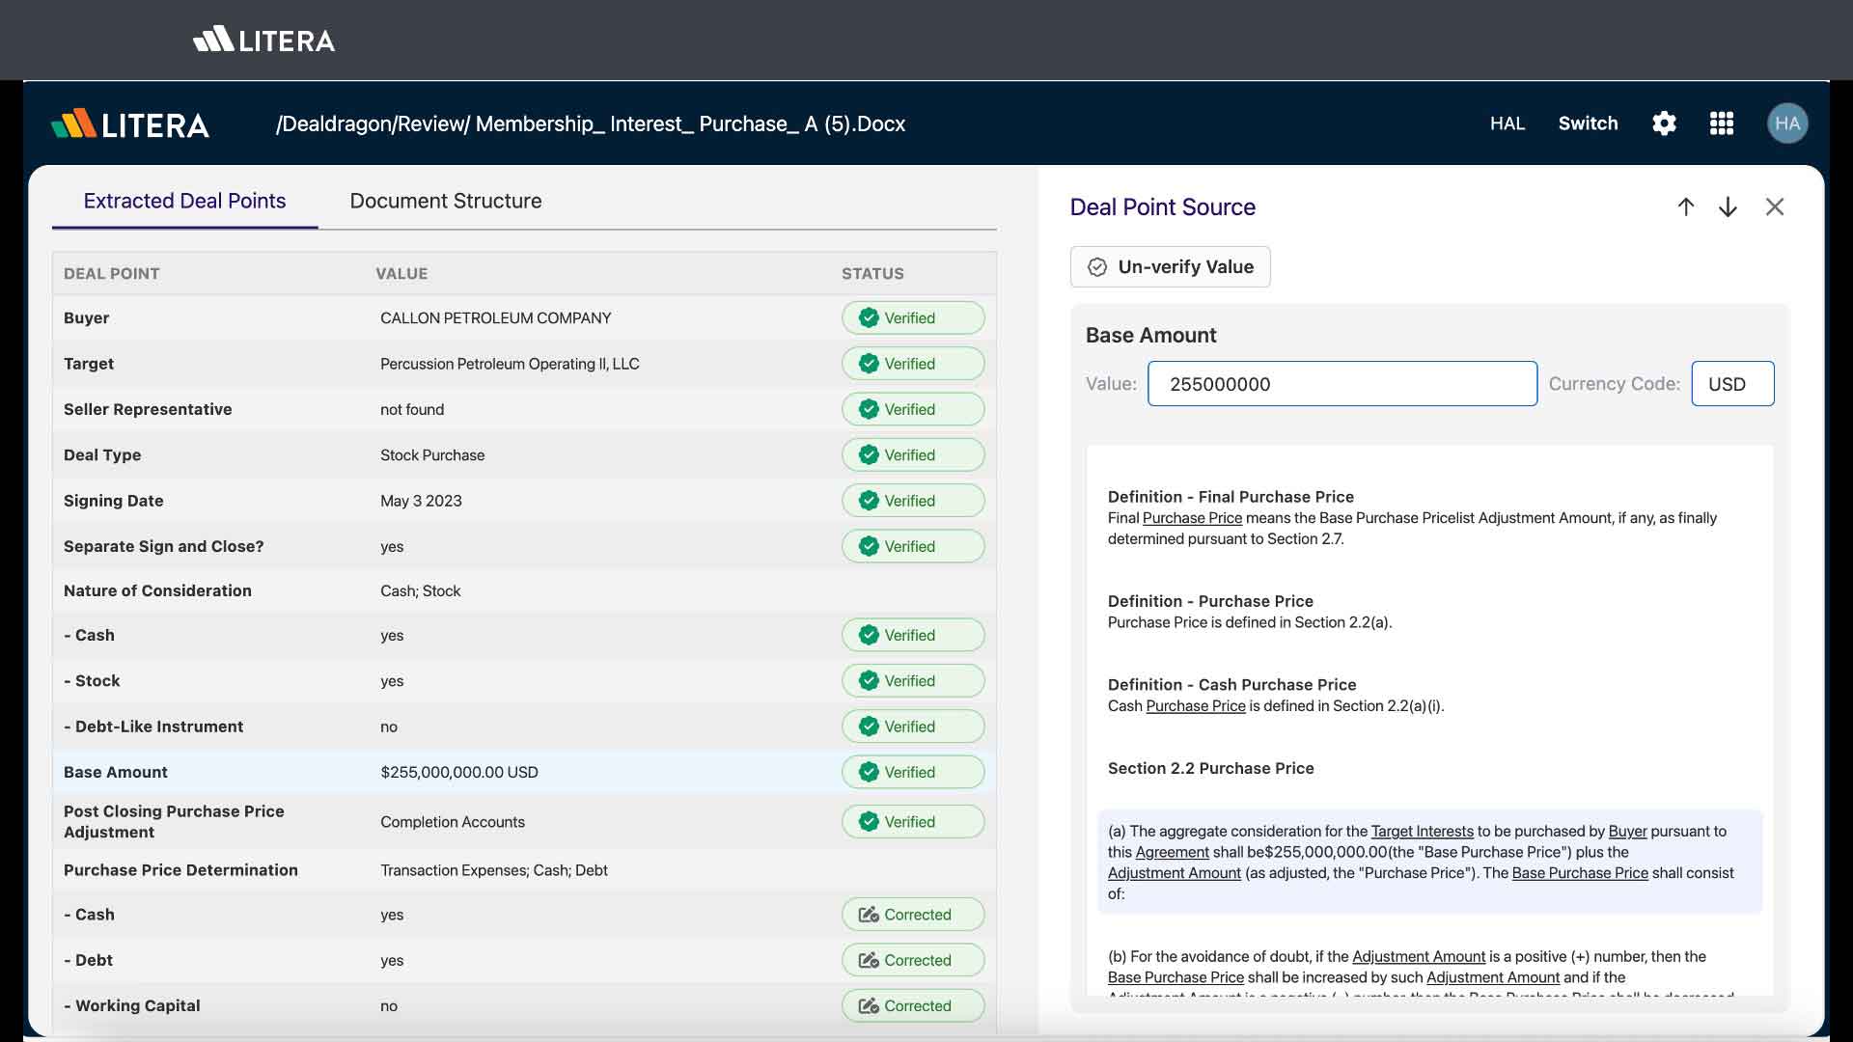Click CALLON PETROLEUM COMPANY value
This screenshot has width=1853, height=1042.
coord(496,318)
